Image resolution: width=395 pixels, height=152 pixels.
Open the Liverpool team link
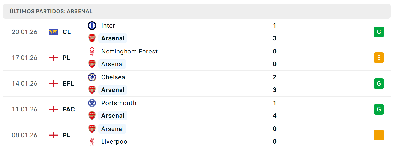pyautogui.click(x=115, y=141)
